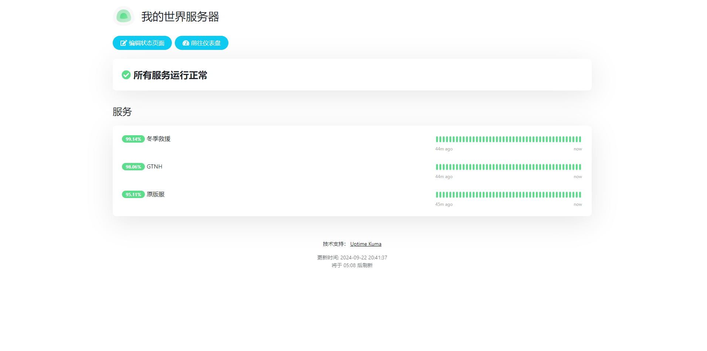Click the green checkmark status icon
Viewport: 707px width, 351px height.
pos(126,75)
